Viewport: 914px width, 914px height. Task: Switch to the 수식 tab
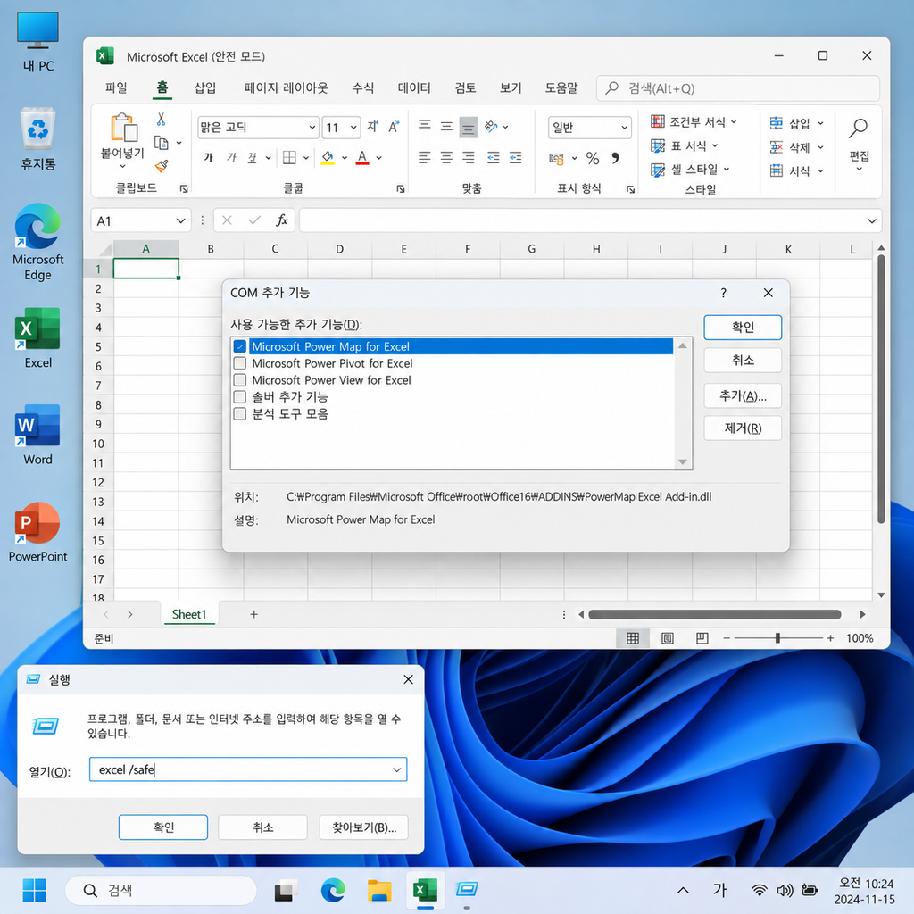tap(362, 88)
